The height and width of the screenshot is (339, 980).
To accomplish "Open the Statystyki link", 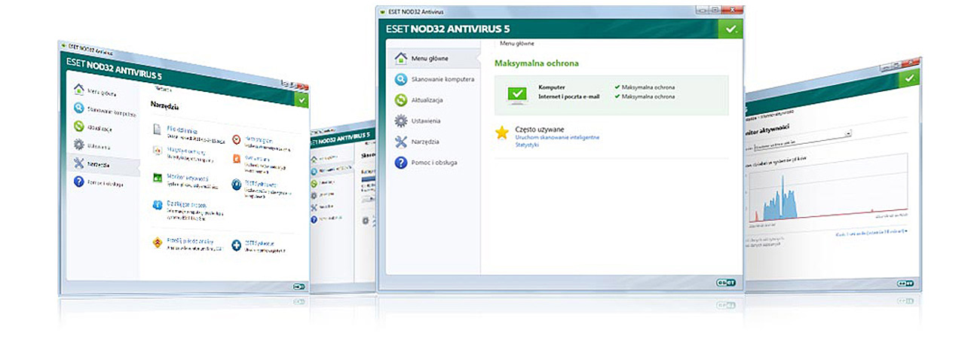I will [527, 144].
